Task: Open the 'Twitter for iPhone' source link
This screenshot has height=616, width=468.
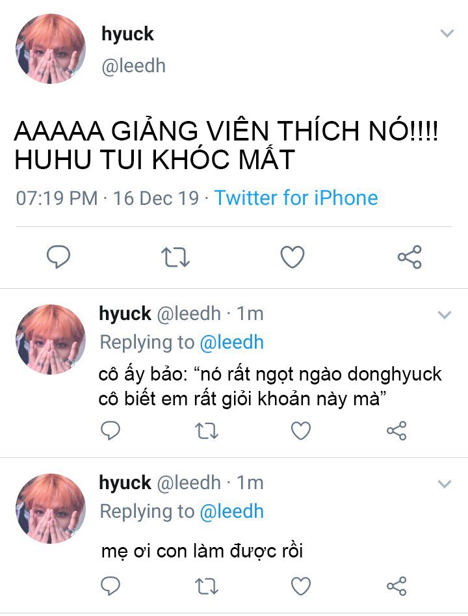Action: [x=296, y=198]
